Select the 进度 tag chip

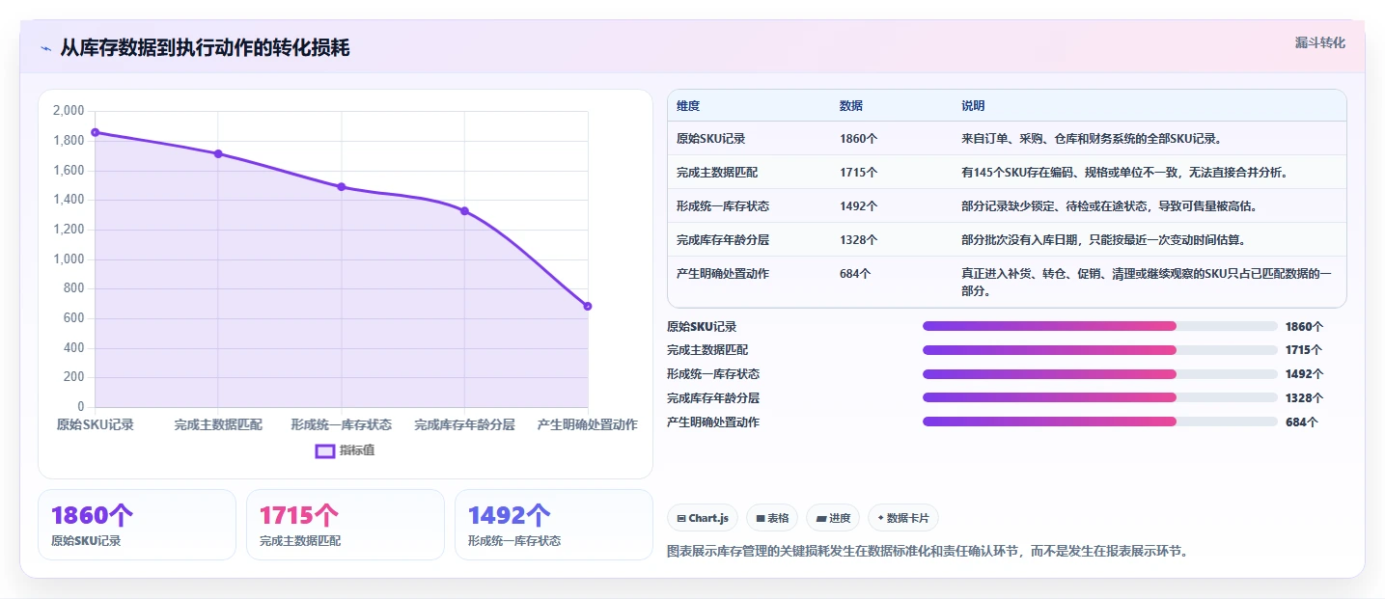(x=833, y=518)
